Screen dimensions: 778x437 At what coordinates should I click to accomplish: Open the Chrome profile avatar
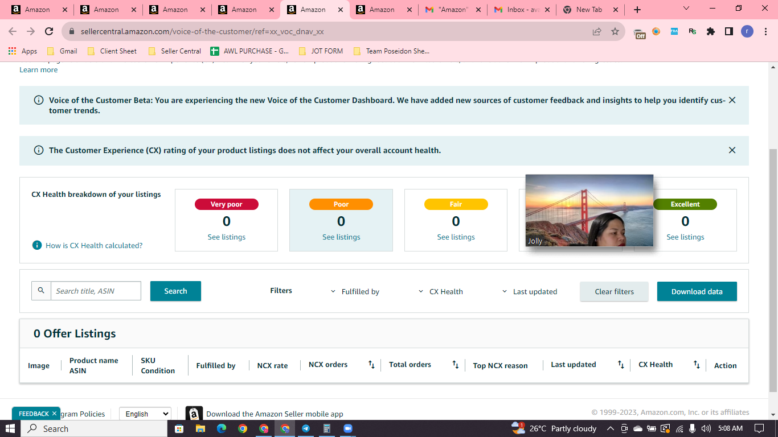pyautogui.click(x=747, y=32)
